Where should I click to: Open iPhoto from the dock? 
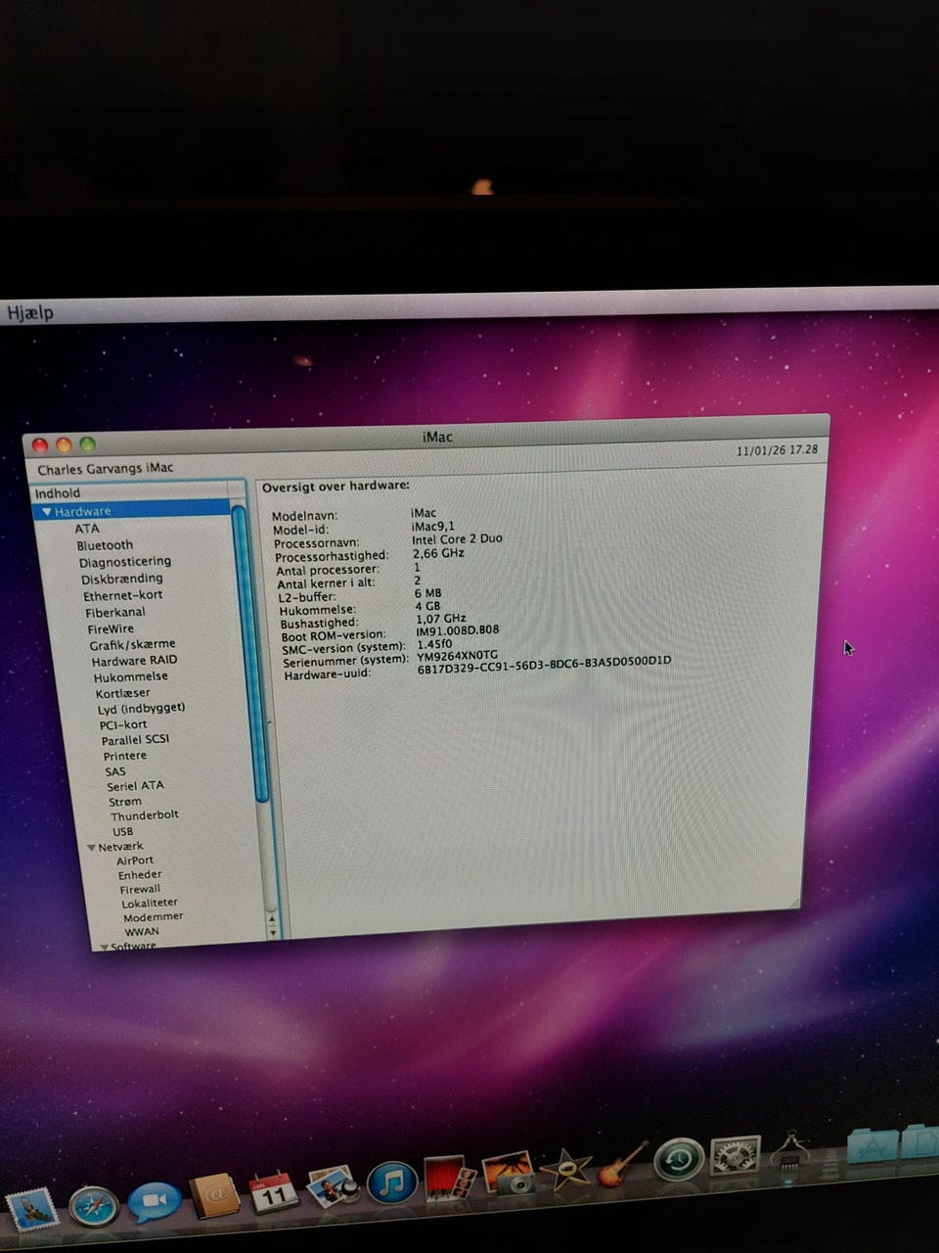coord(508,1174)
